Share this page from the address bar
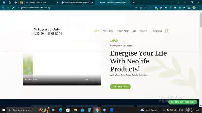This screenshot has height=113, width=202. [x=141, y=8]
